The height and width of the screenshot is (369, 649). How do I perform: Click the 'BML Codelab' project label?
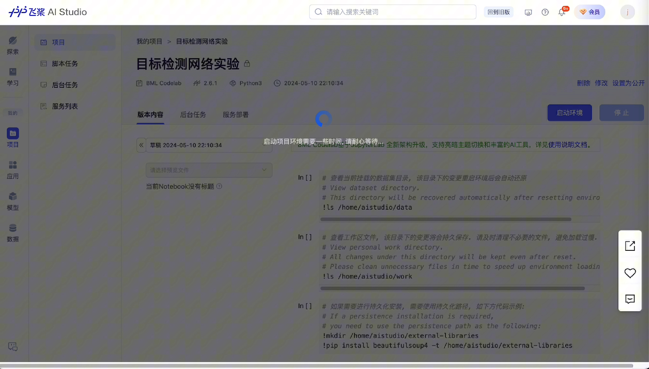pos(164,83)
